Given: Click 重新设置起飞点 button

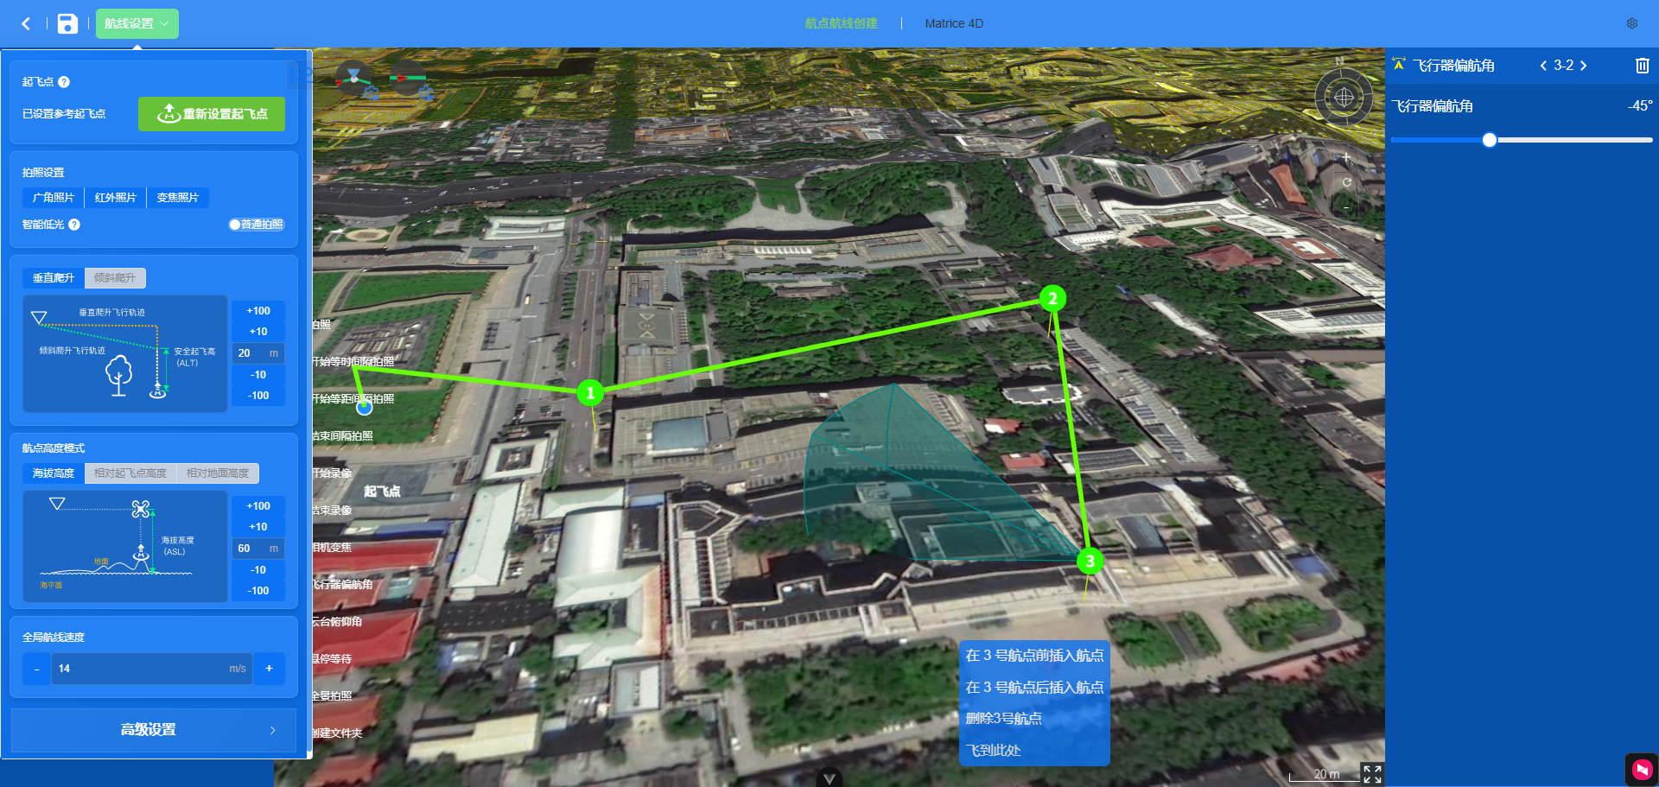Looking at the screenshot, I should coord(212,114).
